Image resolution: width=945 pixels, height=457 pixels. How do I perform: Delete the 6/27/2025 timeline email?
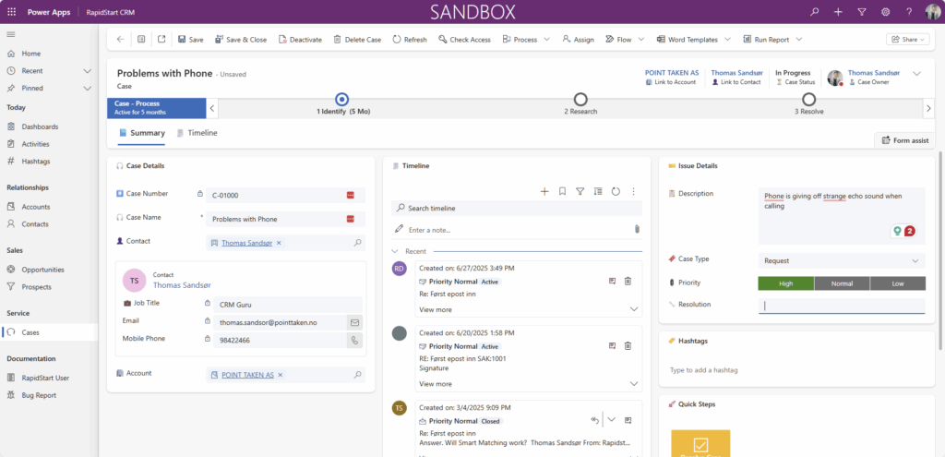(628, 281)
